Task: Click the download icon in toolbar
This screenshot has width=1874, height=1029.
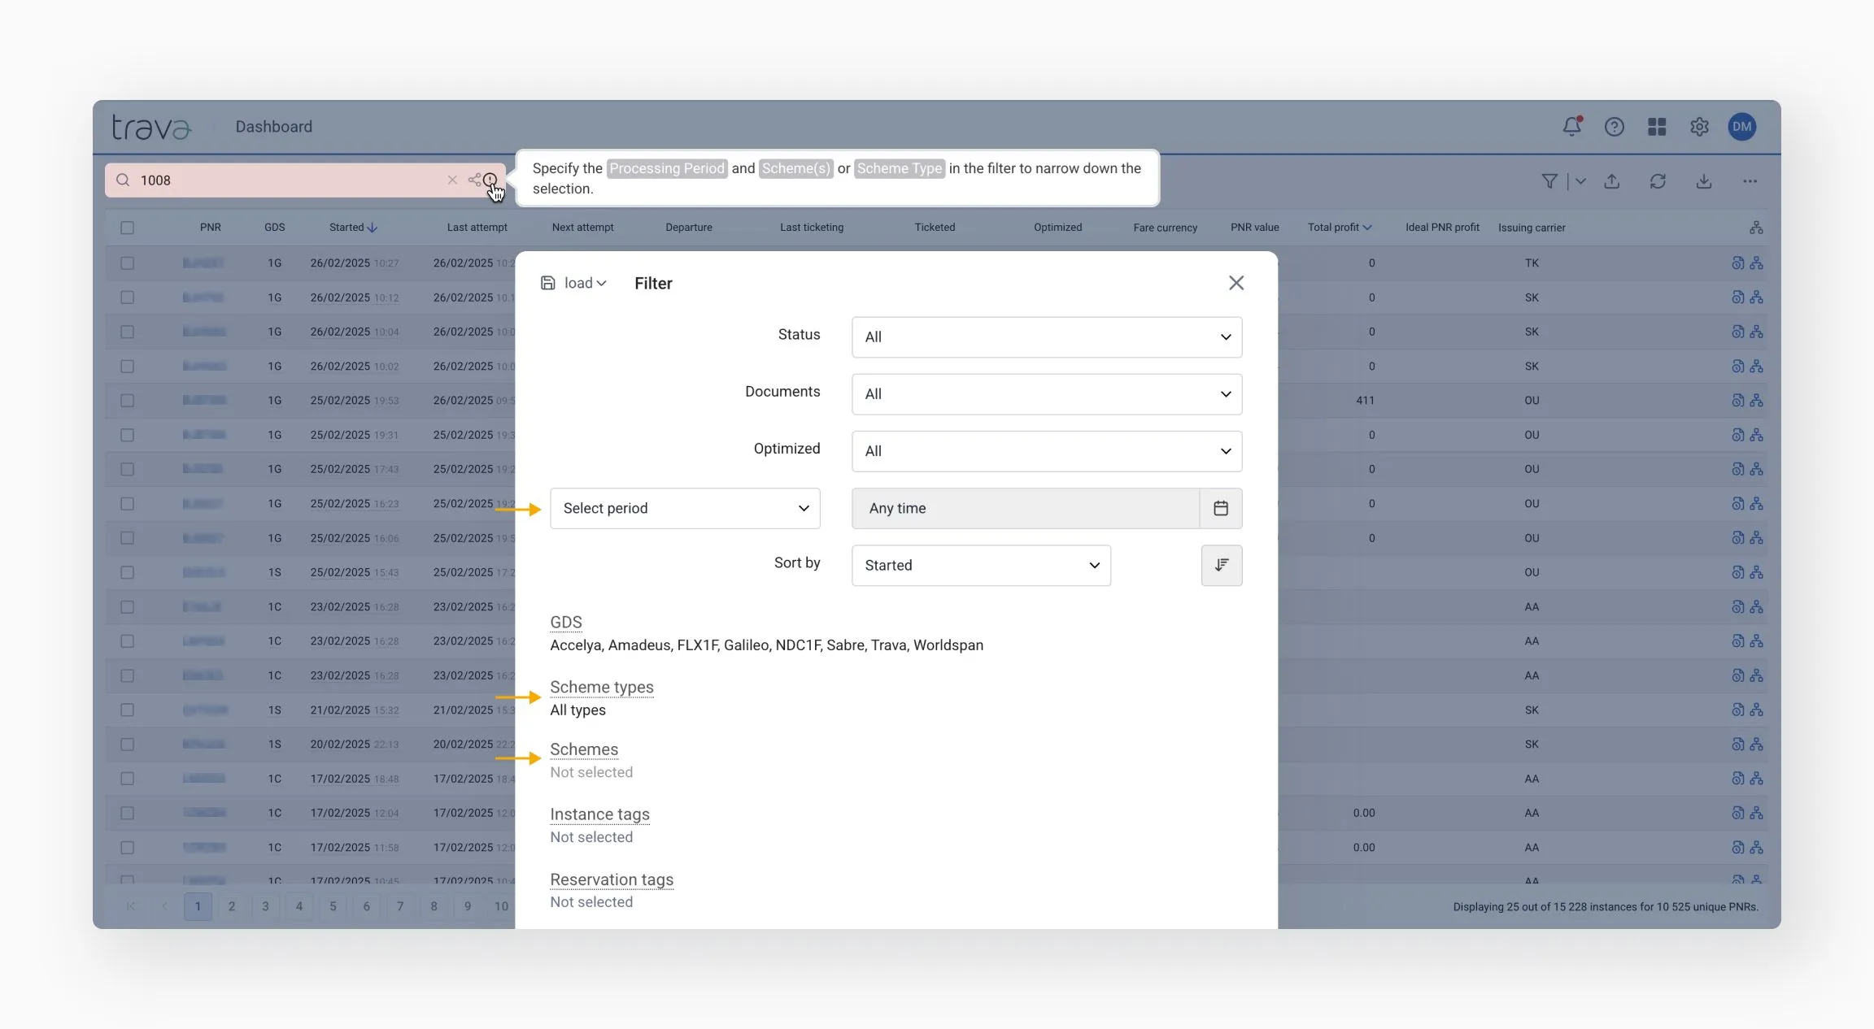Action: click(1704, 181)
